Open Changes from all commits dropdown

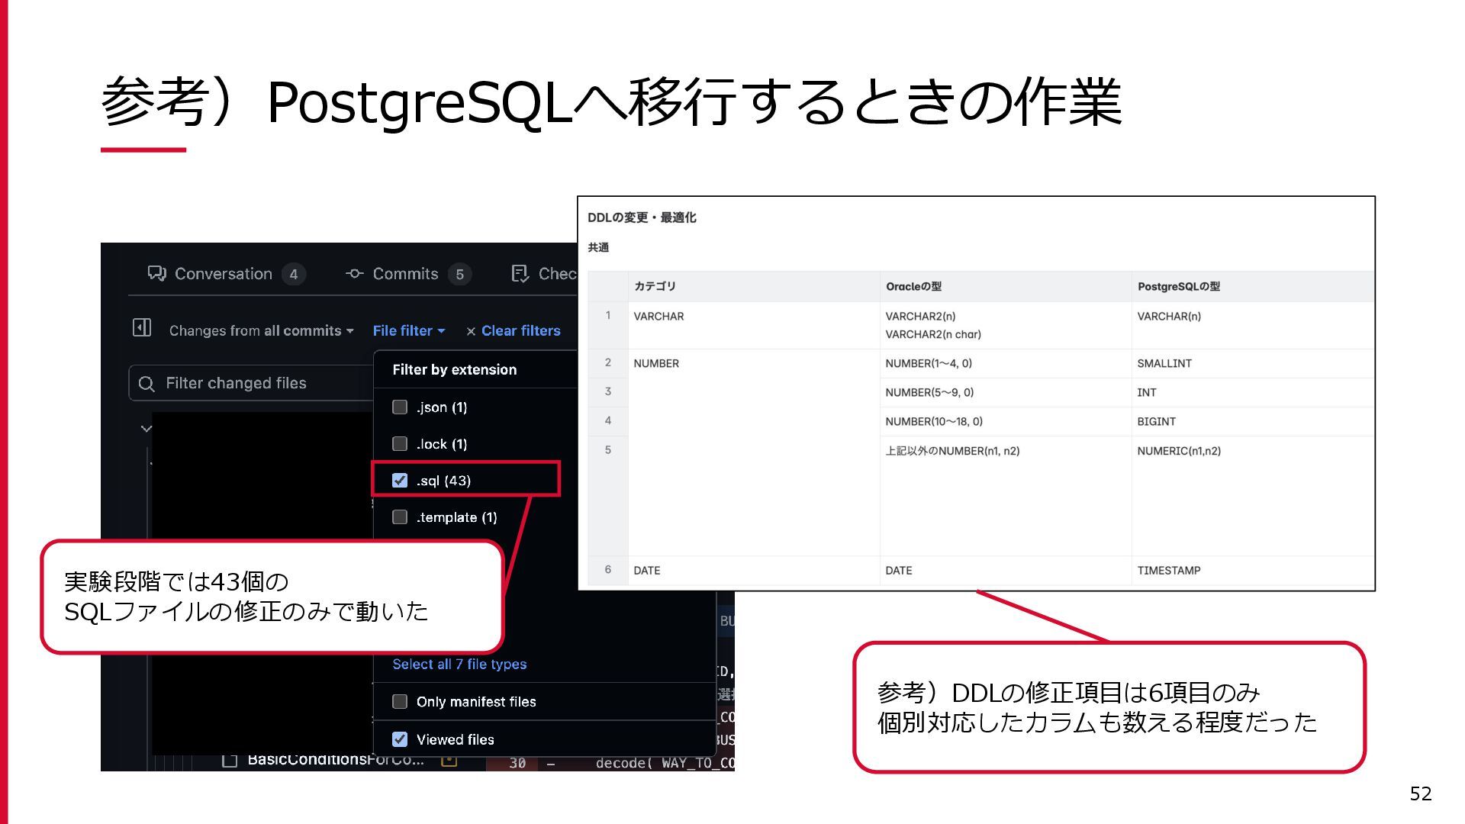coord(262,331)
